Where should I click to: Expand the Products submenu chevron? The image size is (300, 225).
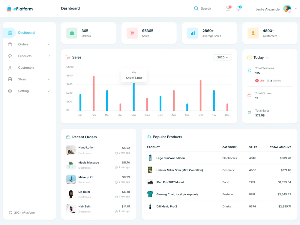(x=49, y=56)
